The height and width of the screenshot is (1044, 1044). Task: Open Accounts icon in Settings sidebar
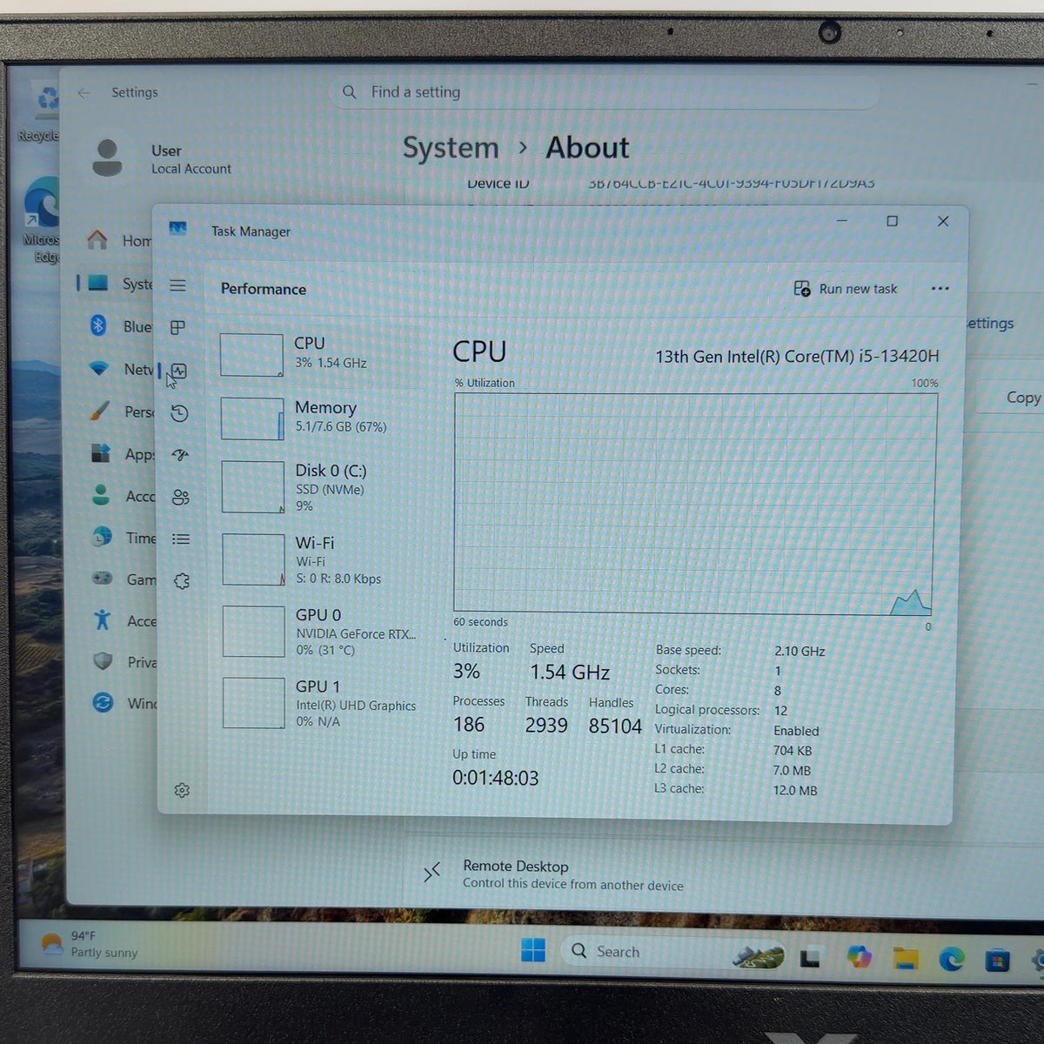(x=101, y=495)
